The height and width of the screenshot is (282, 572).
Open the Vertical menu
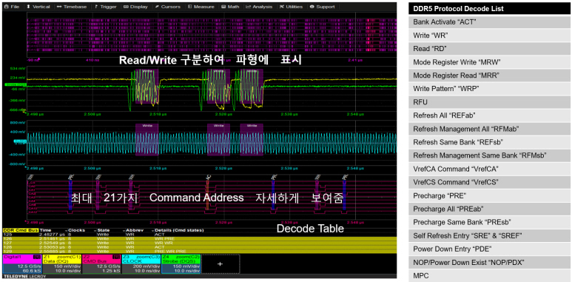(x=39, y=7)
